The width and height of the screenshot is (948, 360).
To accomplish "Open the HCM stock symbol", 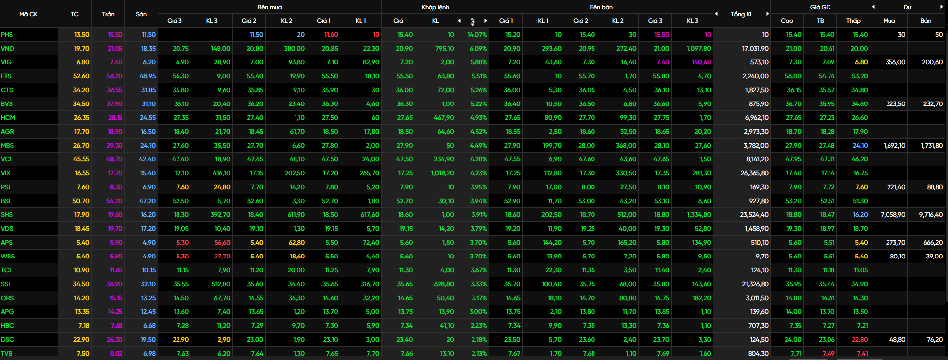I will (x=8, y=118).
